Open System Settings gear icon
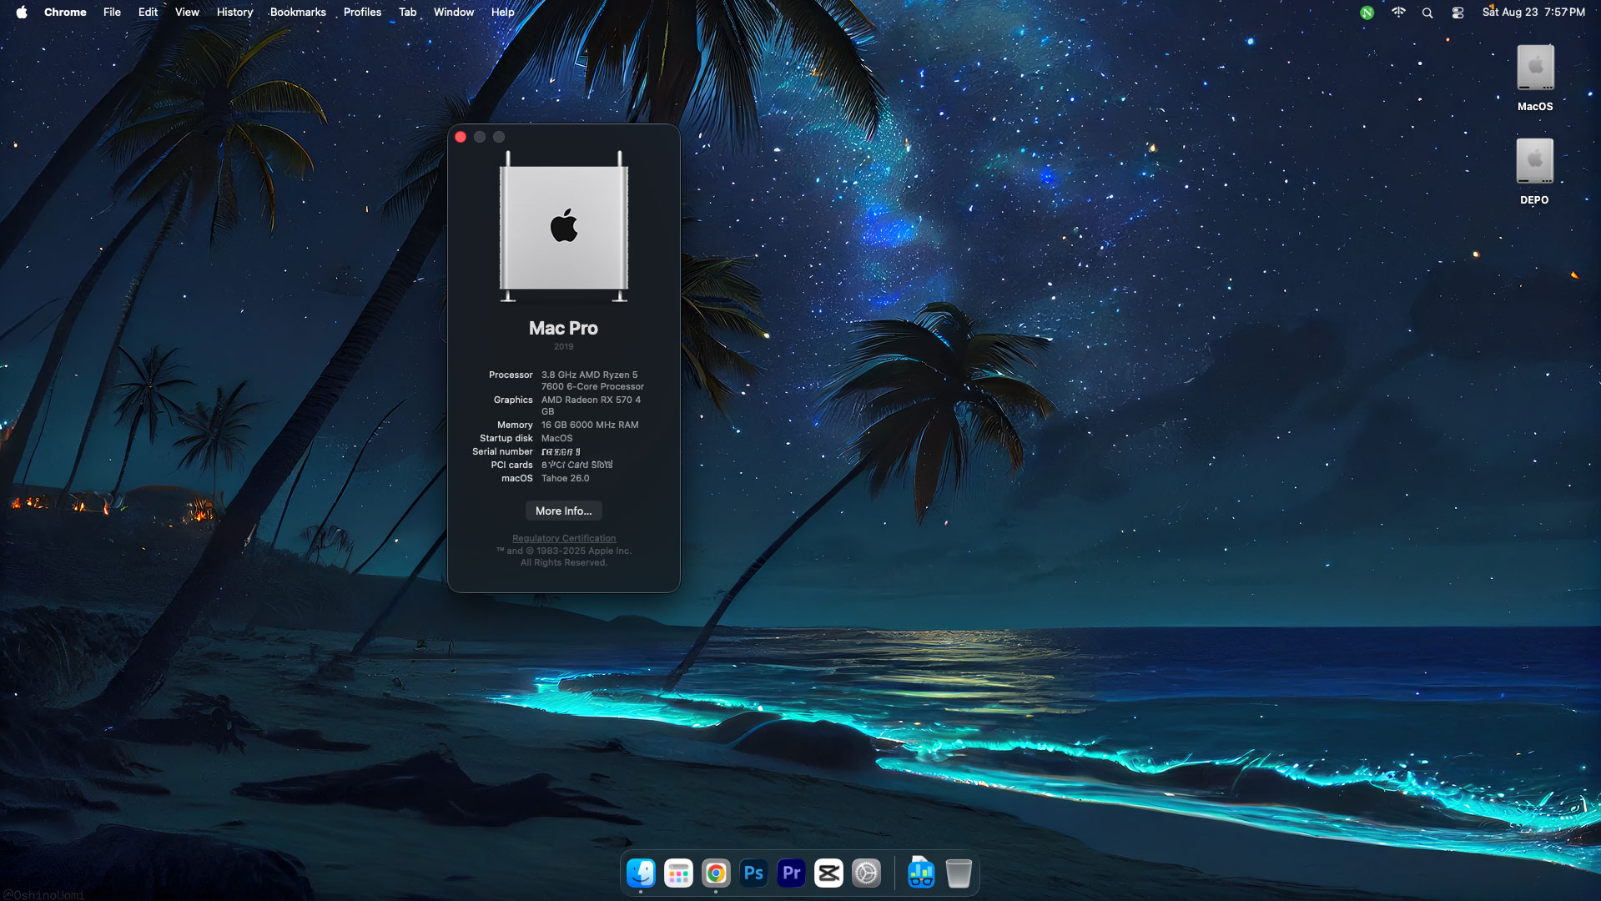Screen dimensions: 1601x901 click(x=866, y=873)
